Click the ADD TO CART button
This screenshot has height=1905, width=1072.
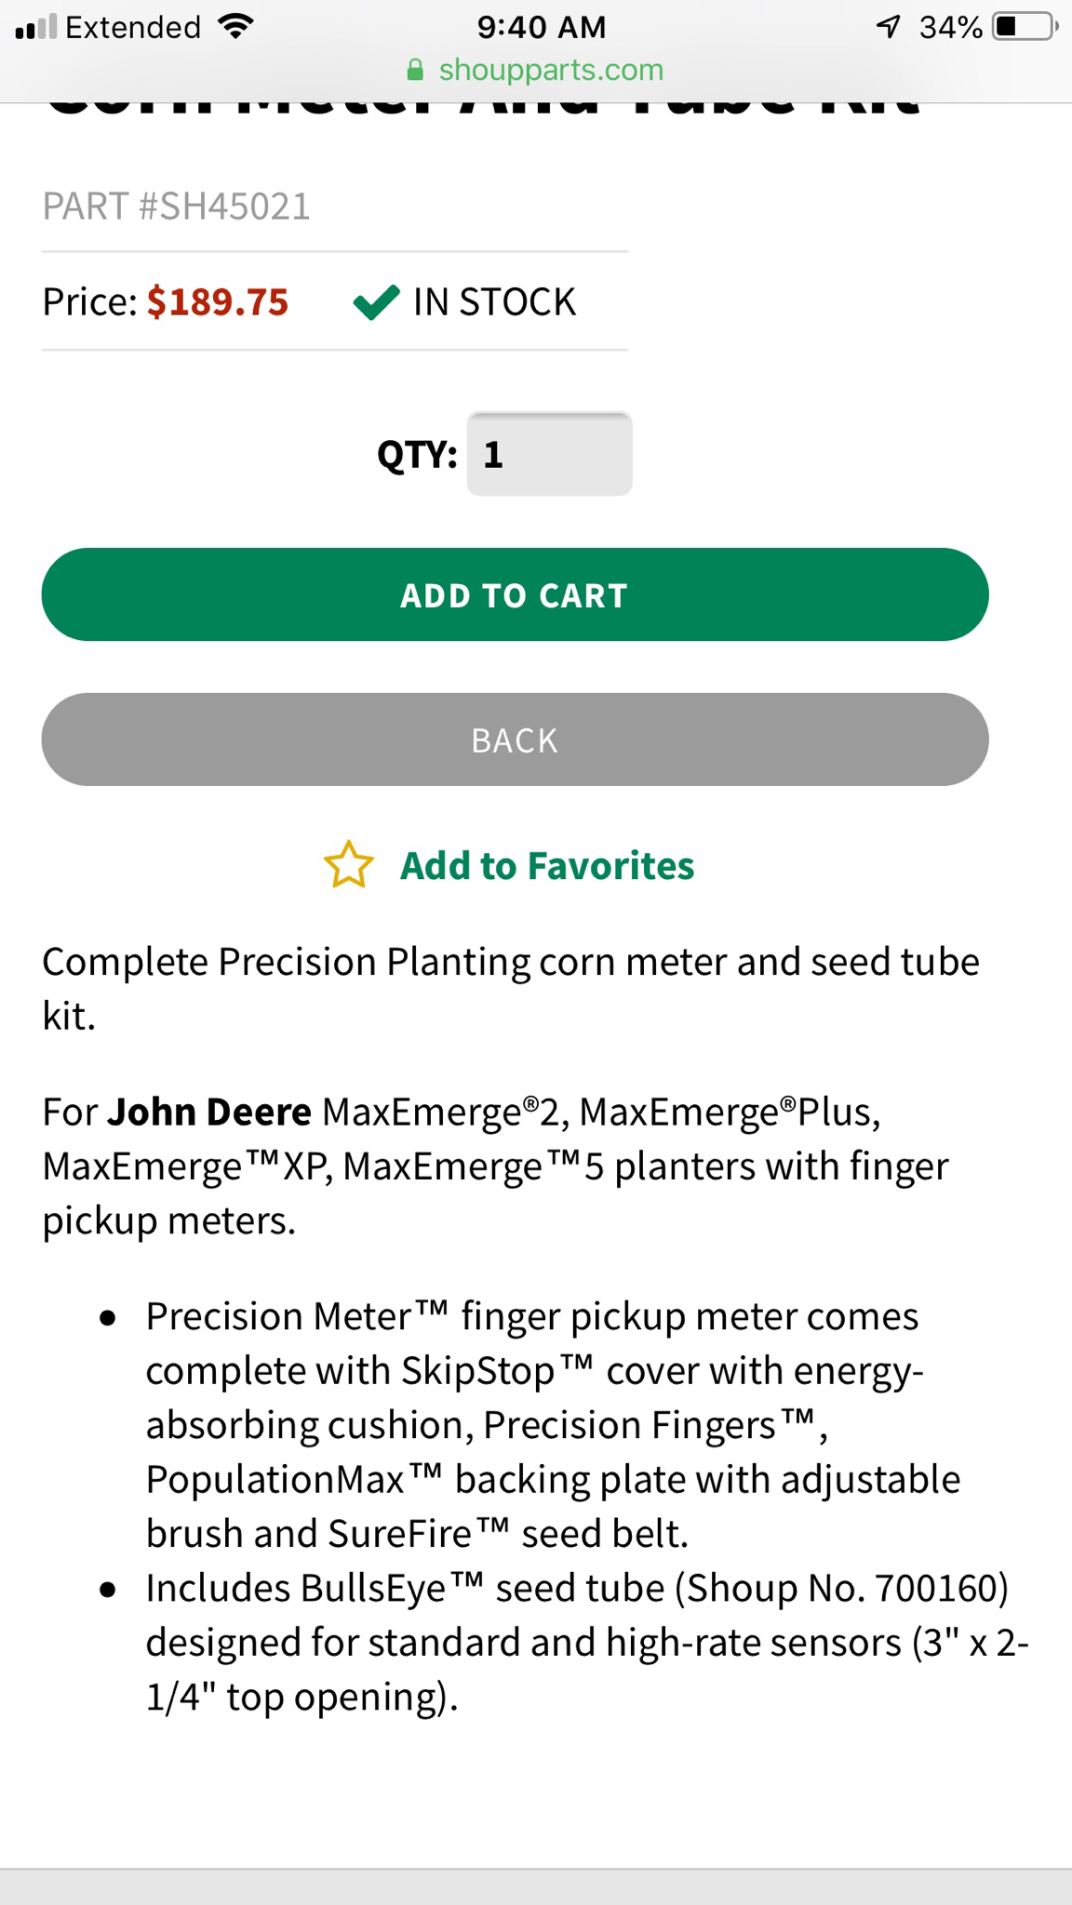(x=515, y=594)
